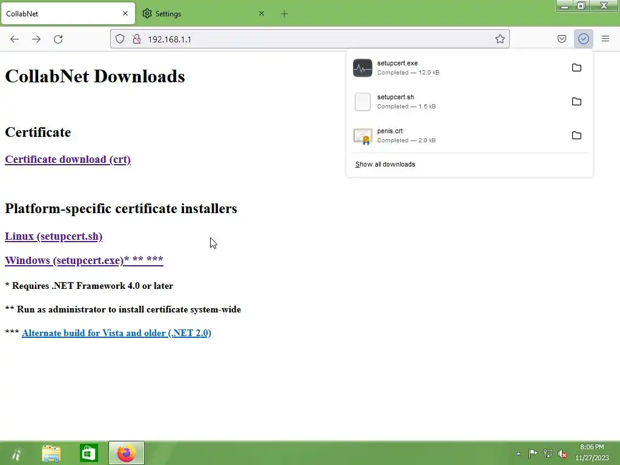
Task: Click the 'Completed — 12.0 kB' status
Action: 408,73
